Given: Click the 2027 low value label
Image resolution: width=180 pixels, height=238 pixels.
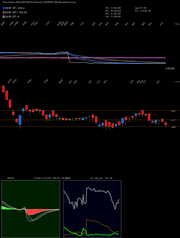Looking at the screenshot, I should coord(61,81).
